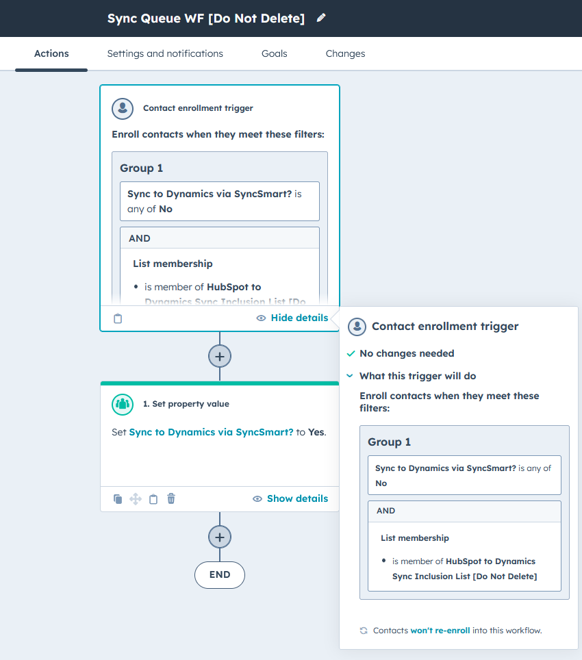Go to the Goals tab
The width and height of the screenshot is (582, 660).
[x=275, y=54]
